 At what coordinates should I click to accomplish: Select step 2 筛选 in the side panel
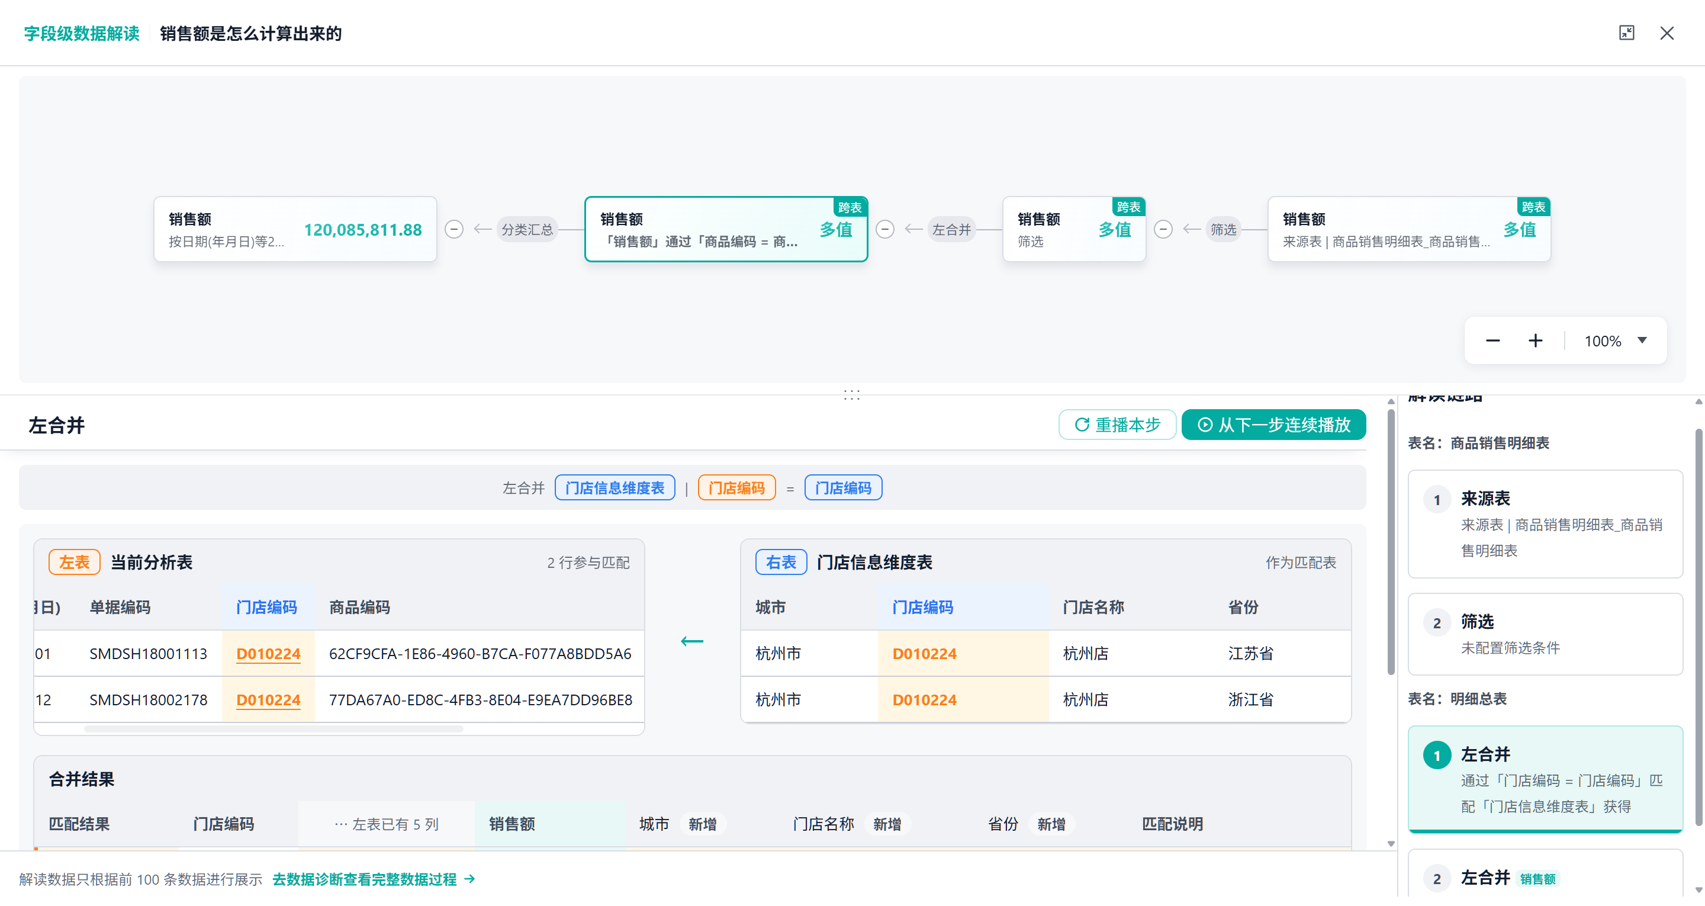[1545, 634]
